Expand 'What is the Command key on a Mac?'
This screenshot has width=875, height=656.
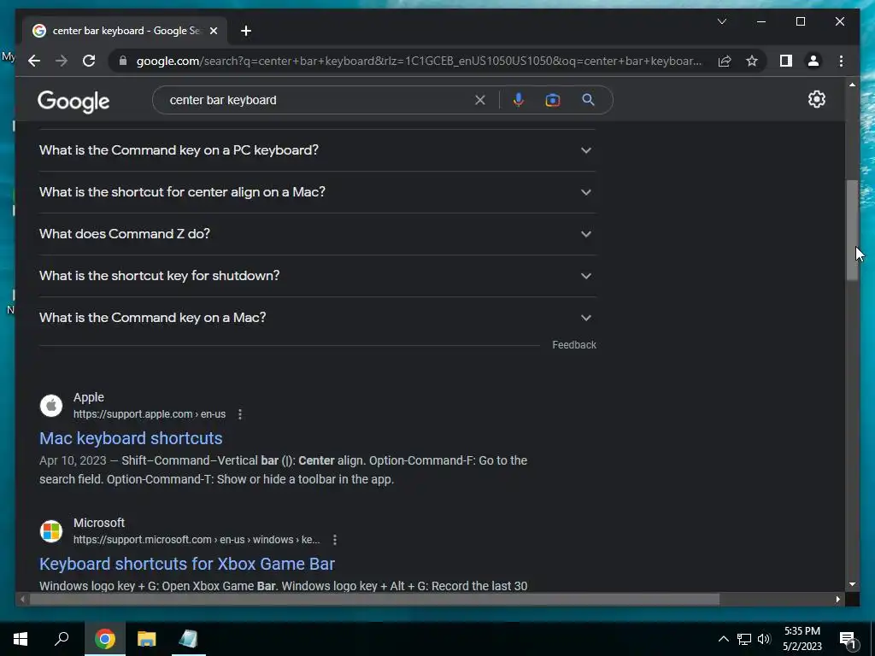coord(317,318)
